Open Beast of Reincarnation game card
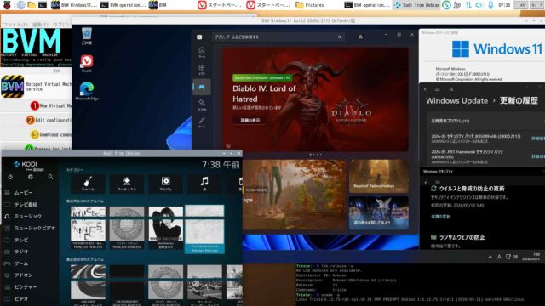Screen dimensions: 545x306 click(379, 176)
